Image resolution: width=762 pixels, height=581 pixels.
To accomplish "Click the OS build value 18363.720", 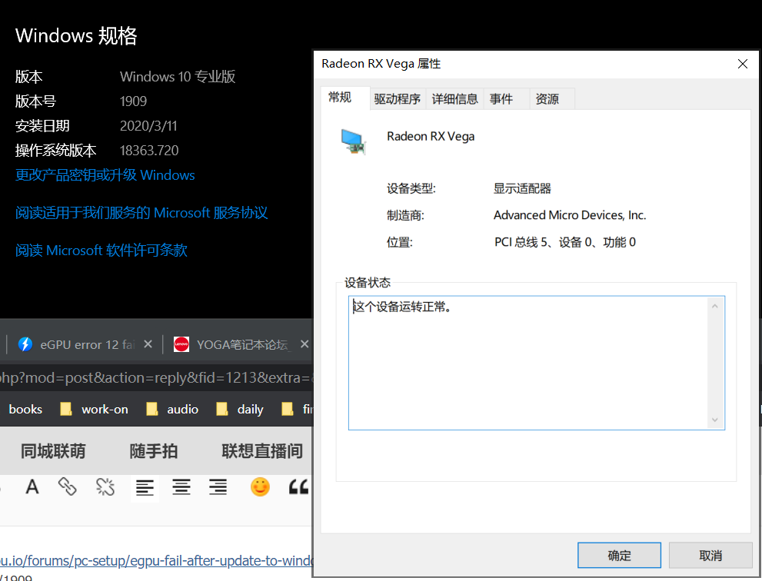I will [x=149, y=151].
